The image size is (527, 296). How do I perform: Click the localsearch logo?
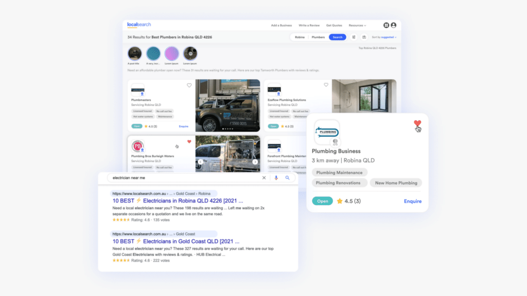(x=139, y=25)
